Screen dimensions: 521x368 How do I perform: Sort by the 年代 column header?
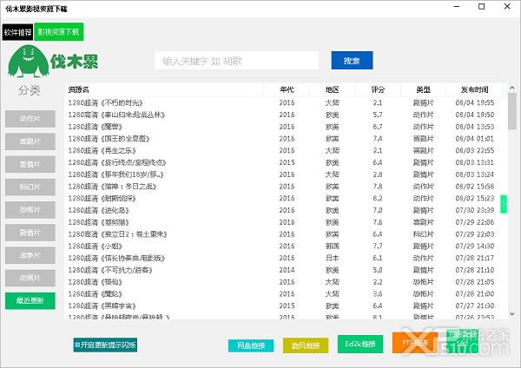point(287,89)
